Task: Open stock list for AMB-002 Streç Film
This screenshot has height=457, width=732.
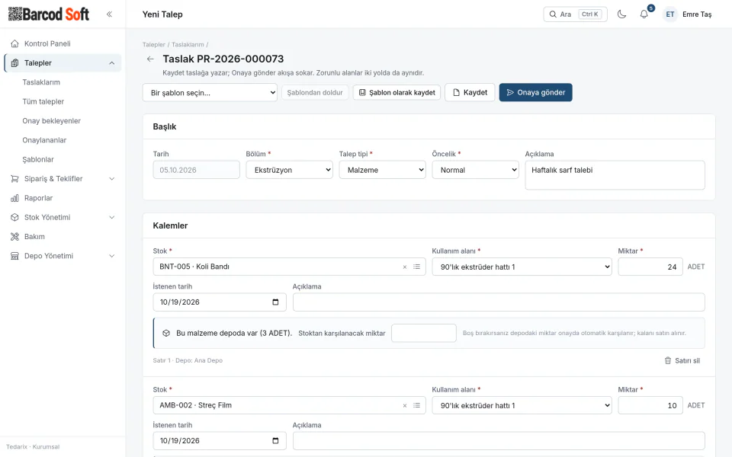Action: [x=417, y=405]
